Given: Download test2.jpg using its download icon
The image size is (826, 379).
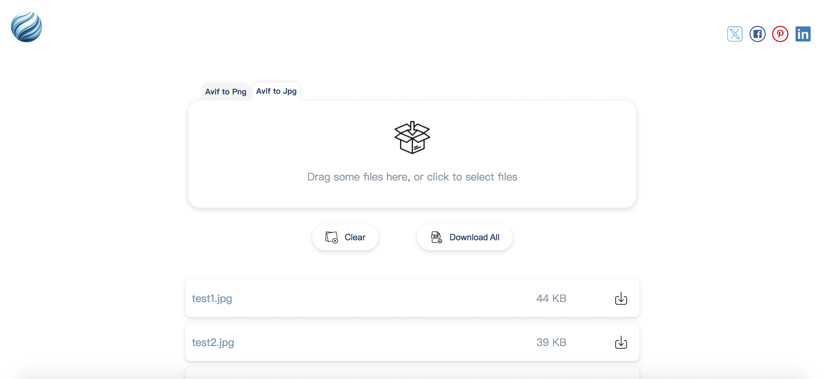Looking at the screenshot, I should coord(621,342).
